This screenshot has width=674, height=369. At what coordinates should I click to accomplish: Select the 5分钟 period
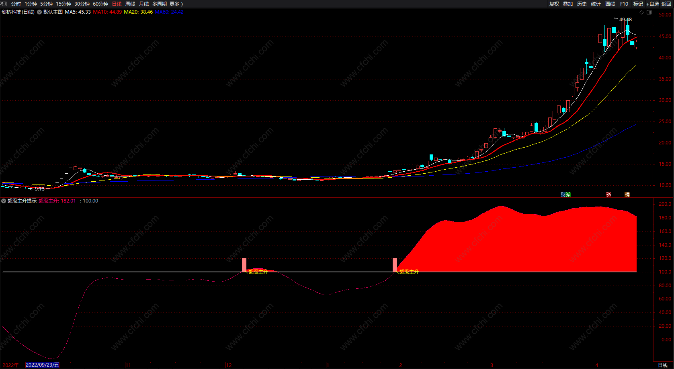click(x=46, y=4)
